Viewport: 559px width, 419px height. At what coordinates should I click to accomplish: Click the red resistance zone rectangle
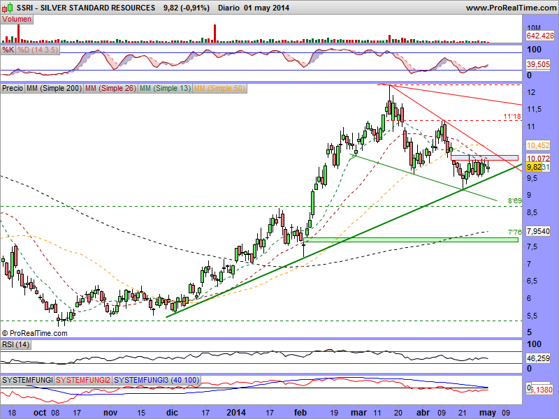point(484,158)
